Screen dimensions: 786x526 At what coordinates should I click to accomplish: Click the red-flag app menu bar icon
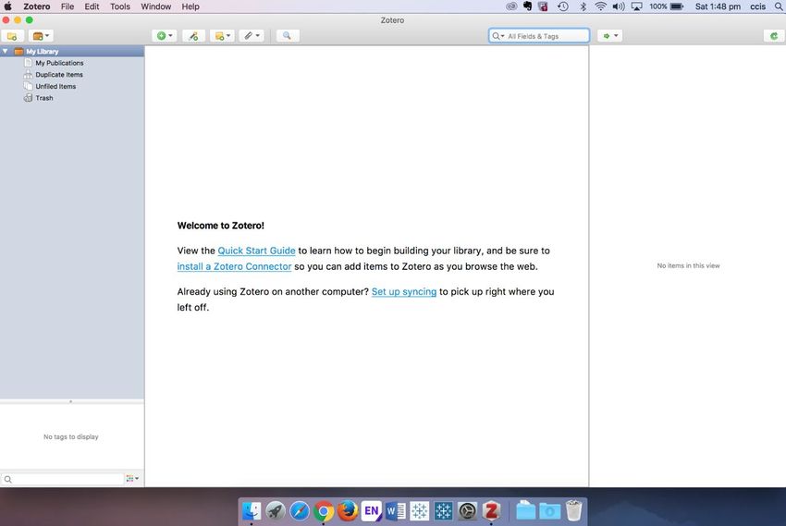click(x=543, y=6)
